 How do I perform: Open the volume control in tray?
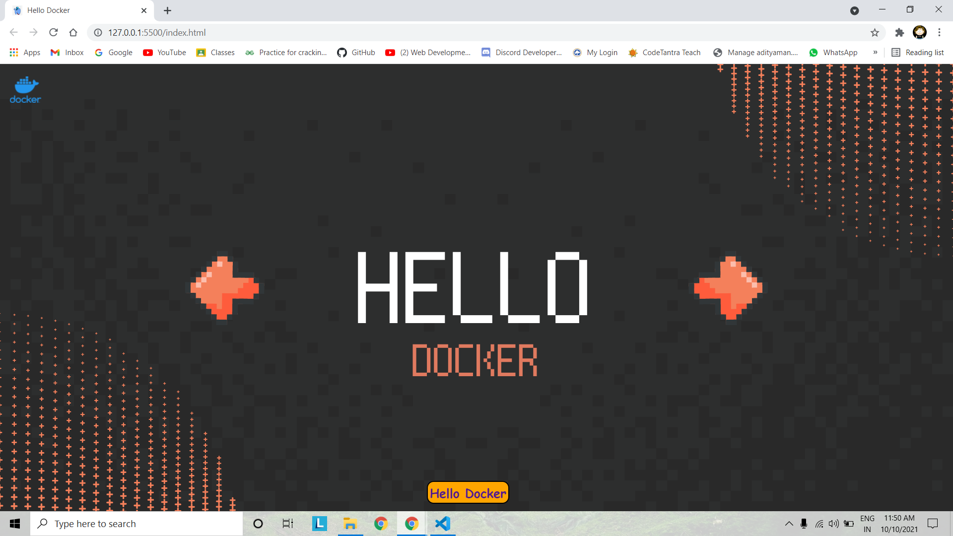pos(833,524)
